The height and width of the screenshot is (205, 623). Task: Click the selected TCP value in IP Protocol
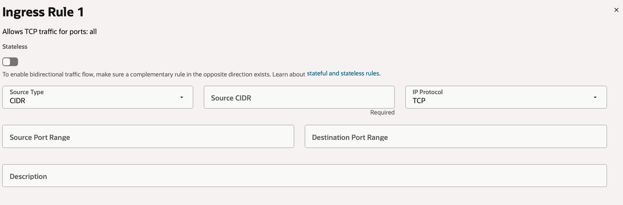419,101
